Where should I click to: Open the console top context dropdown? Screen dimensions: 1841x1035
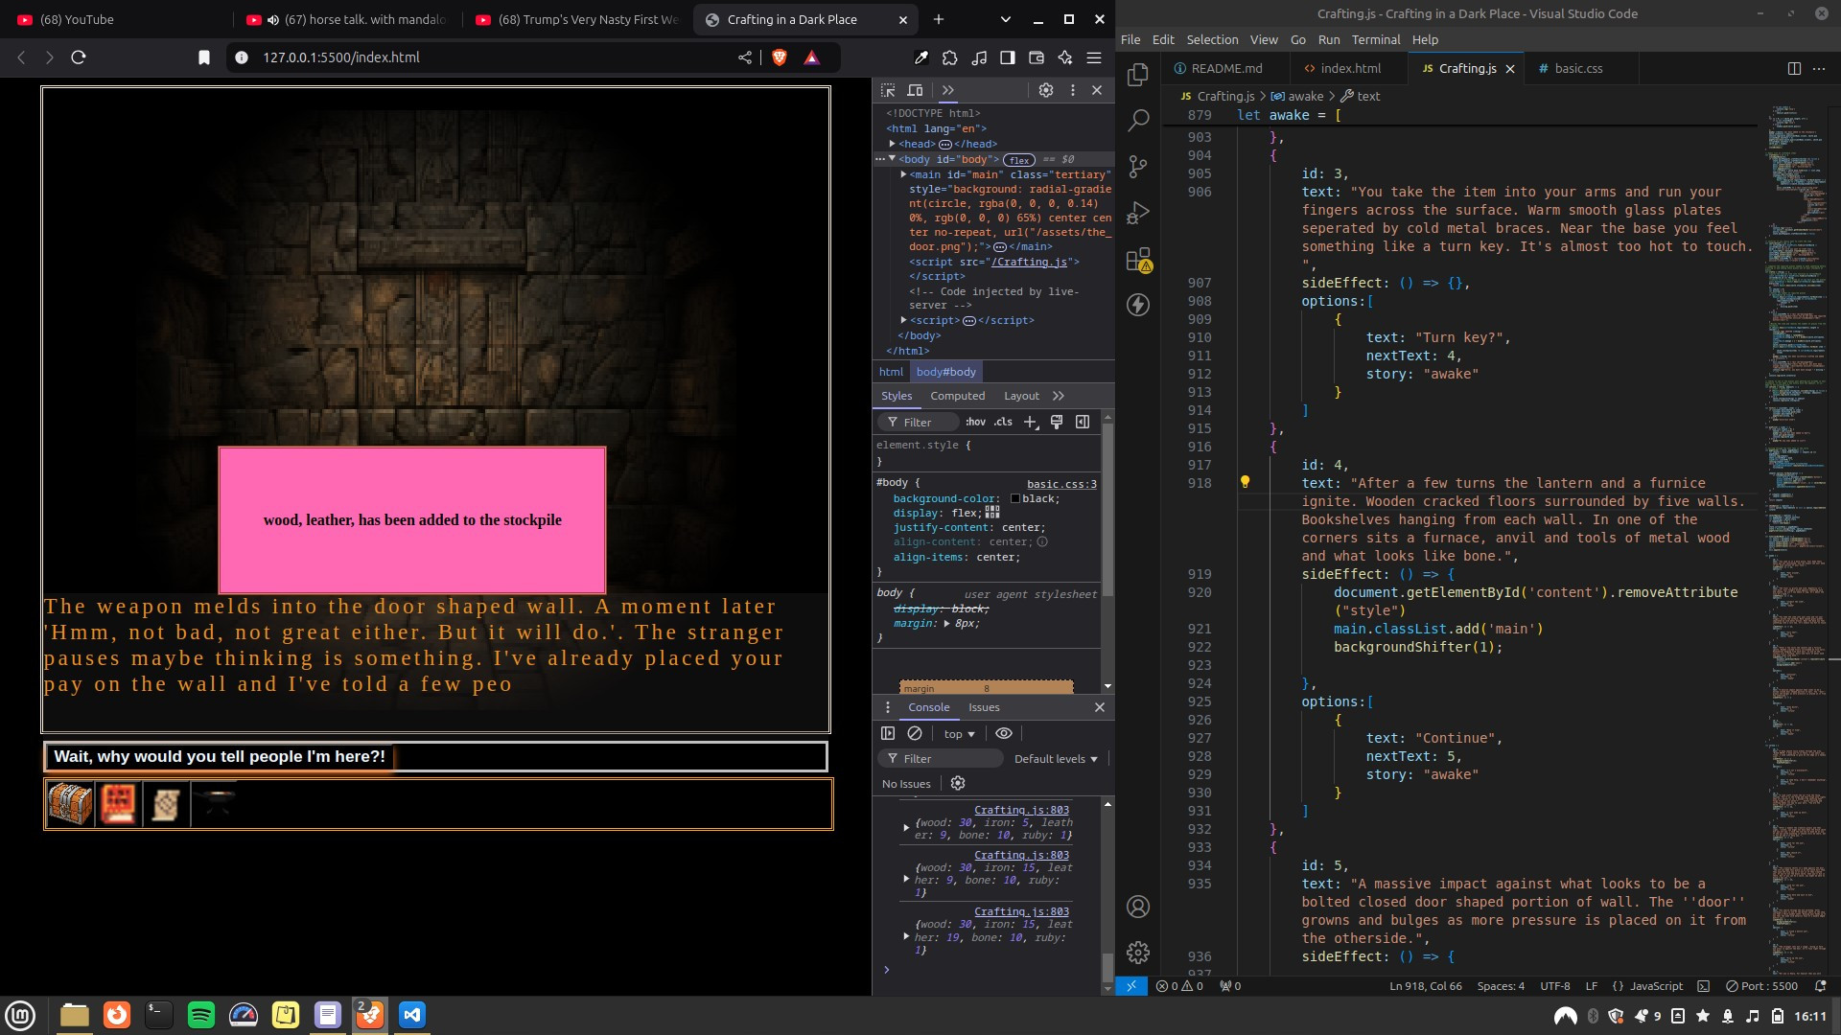959,734
